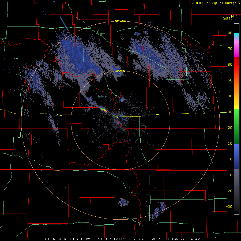Click the 20 dBZ scale value
The width and height of the screenshot is (241, 241).
230,128
